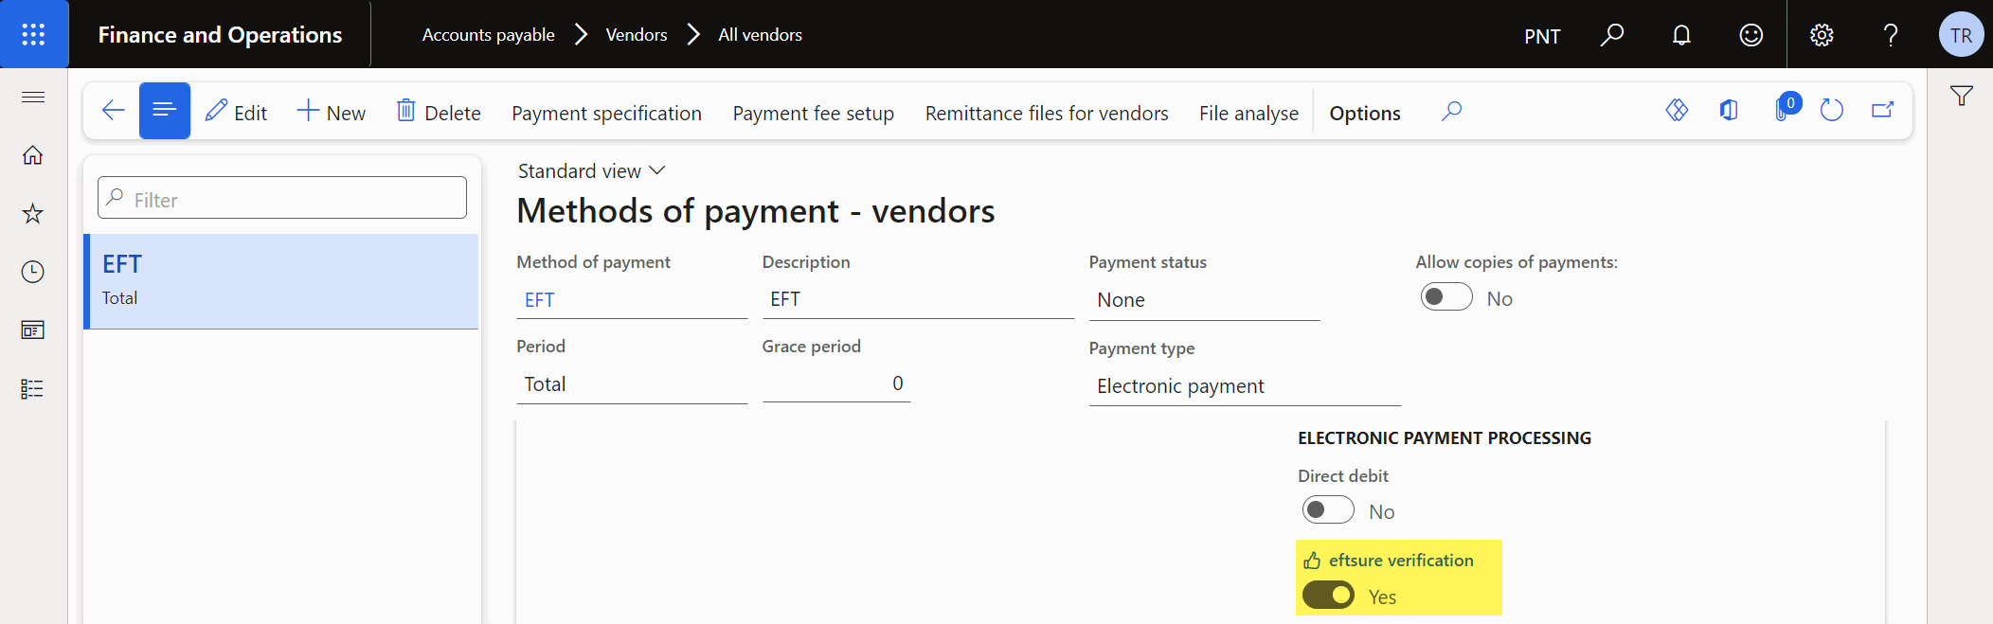
Task: Open Recent clock icon in the sidebar
Action: click(x=33, y=272)
